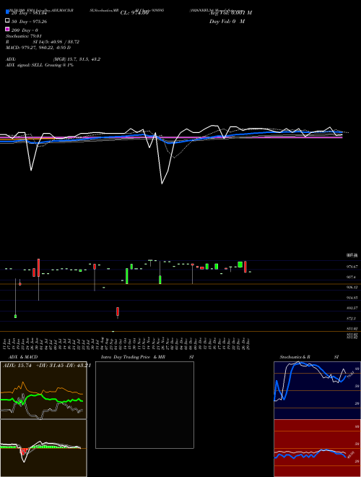Click the ADX indicator chart with green line
The image size is (361, 477).
pos(43,390)
